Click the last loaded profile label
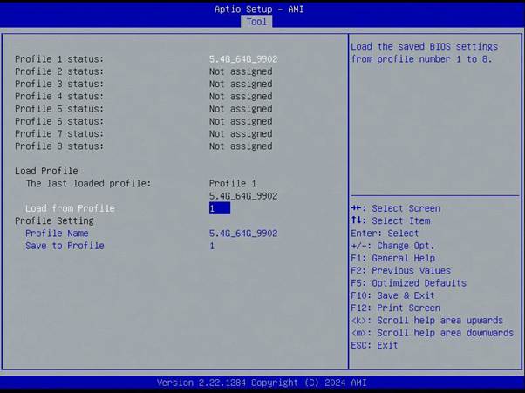The height and width of the screenshot is (393, 525). (x=88, y=183)
